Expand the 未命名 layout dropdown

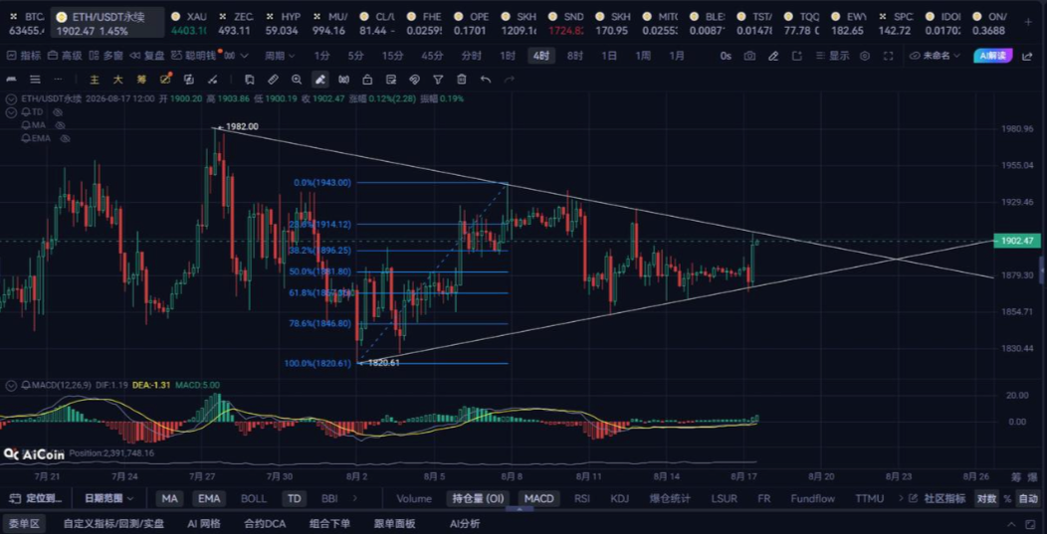(936, 56)
